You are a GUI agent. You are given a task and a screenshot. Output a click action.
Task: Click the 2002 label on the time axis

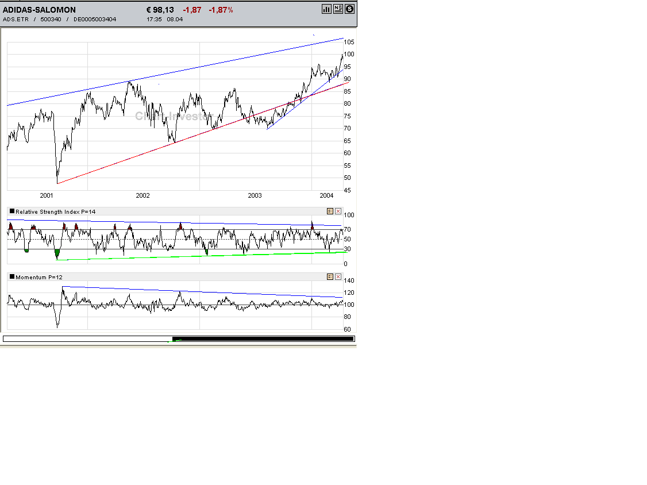(x=143, y=195)
